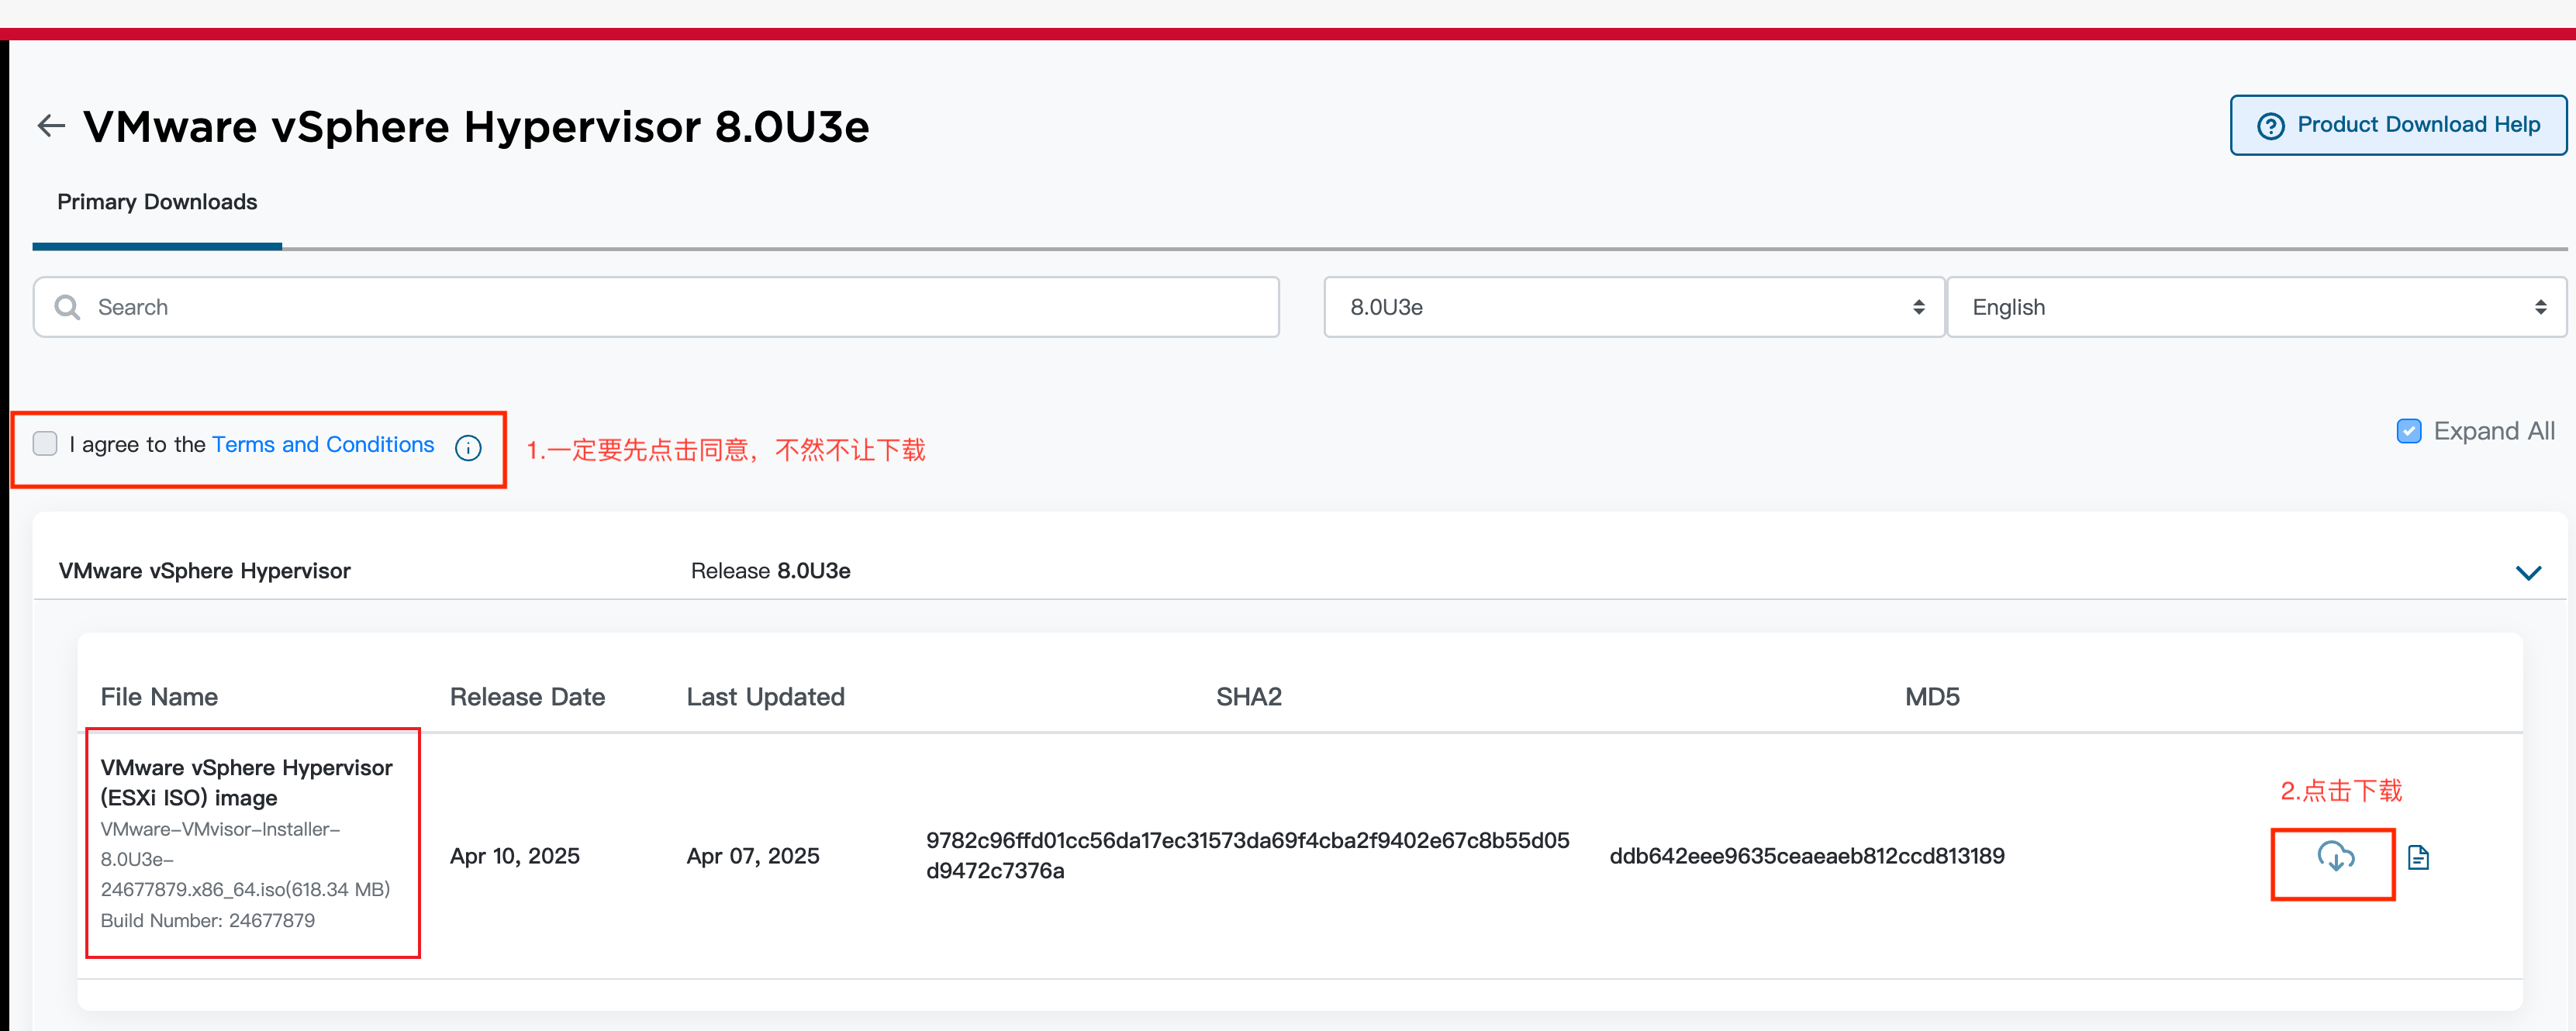The width and height of the screenshot is (2576, 1031).
Task: Click the Build Number: 24677879 text
Action: click(x=207, y=920)
